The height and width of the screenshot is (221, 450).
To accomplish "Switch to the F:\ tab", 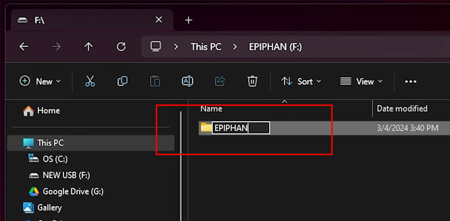I will 92,20.
